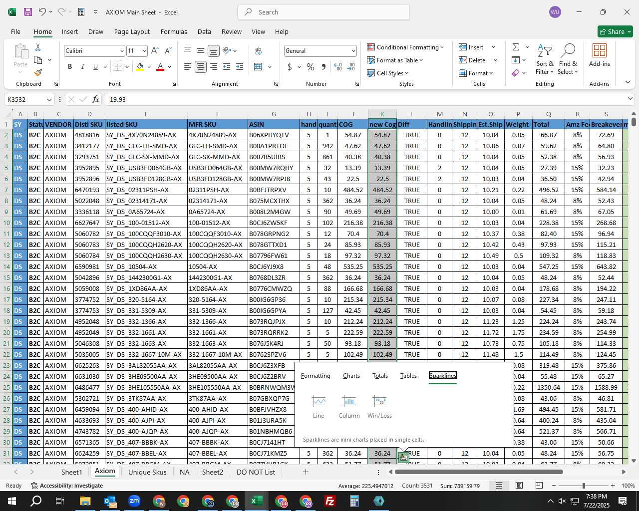This screenshot has width=639, height=511.
Task: Select Charts tab in Quick Analysis
Action: (x=351, y=376)
